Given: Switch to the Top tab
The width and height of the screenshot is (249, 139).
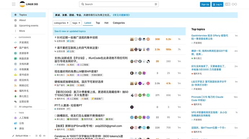Looking at the screenshot, I should [98, 23].
